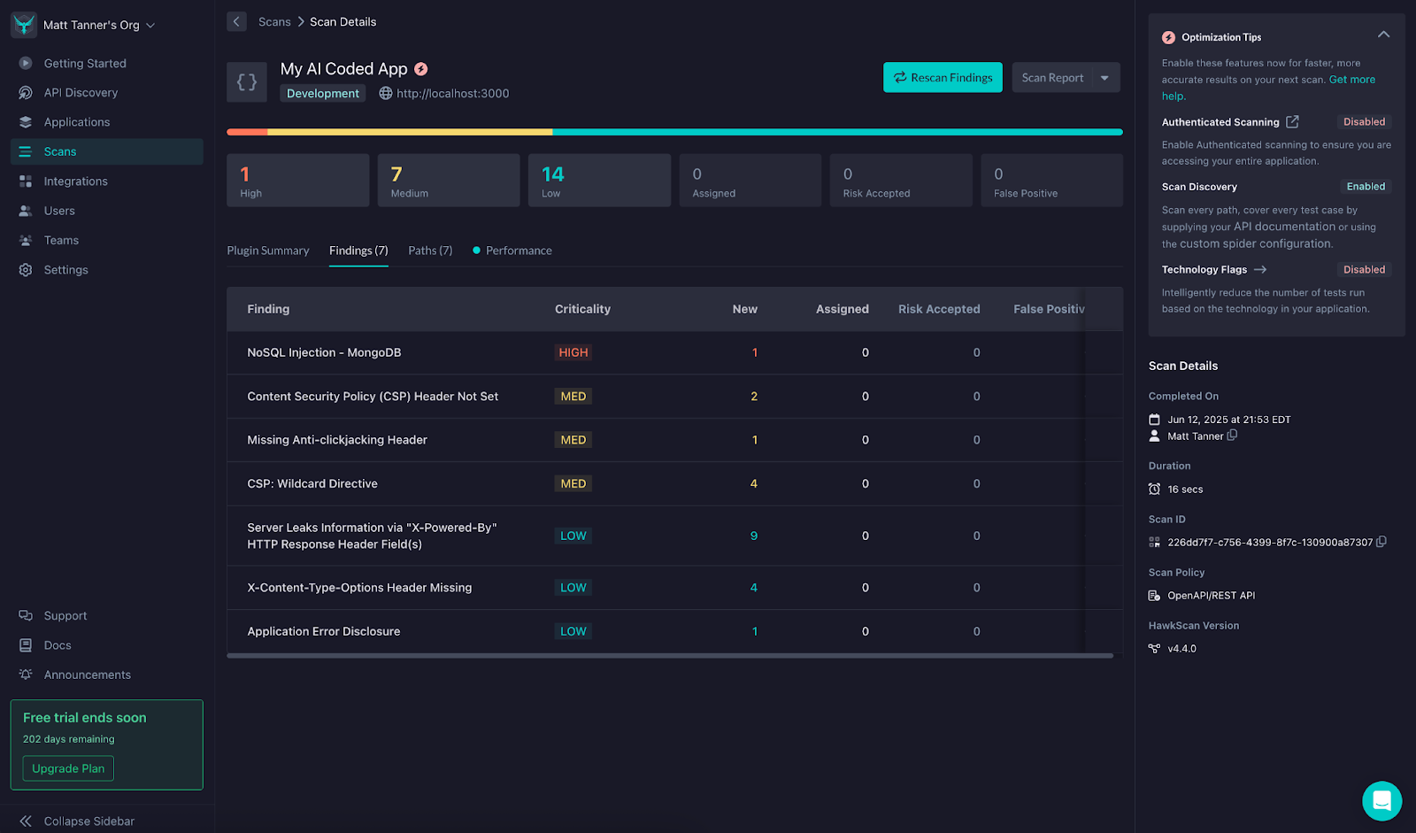Open the http://localhost:3000 link
Image resolution: width=1416 pixels, height=833 pixels.
click(x=453, y=94)
